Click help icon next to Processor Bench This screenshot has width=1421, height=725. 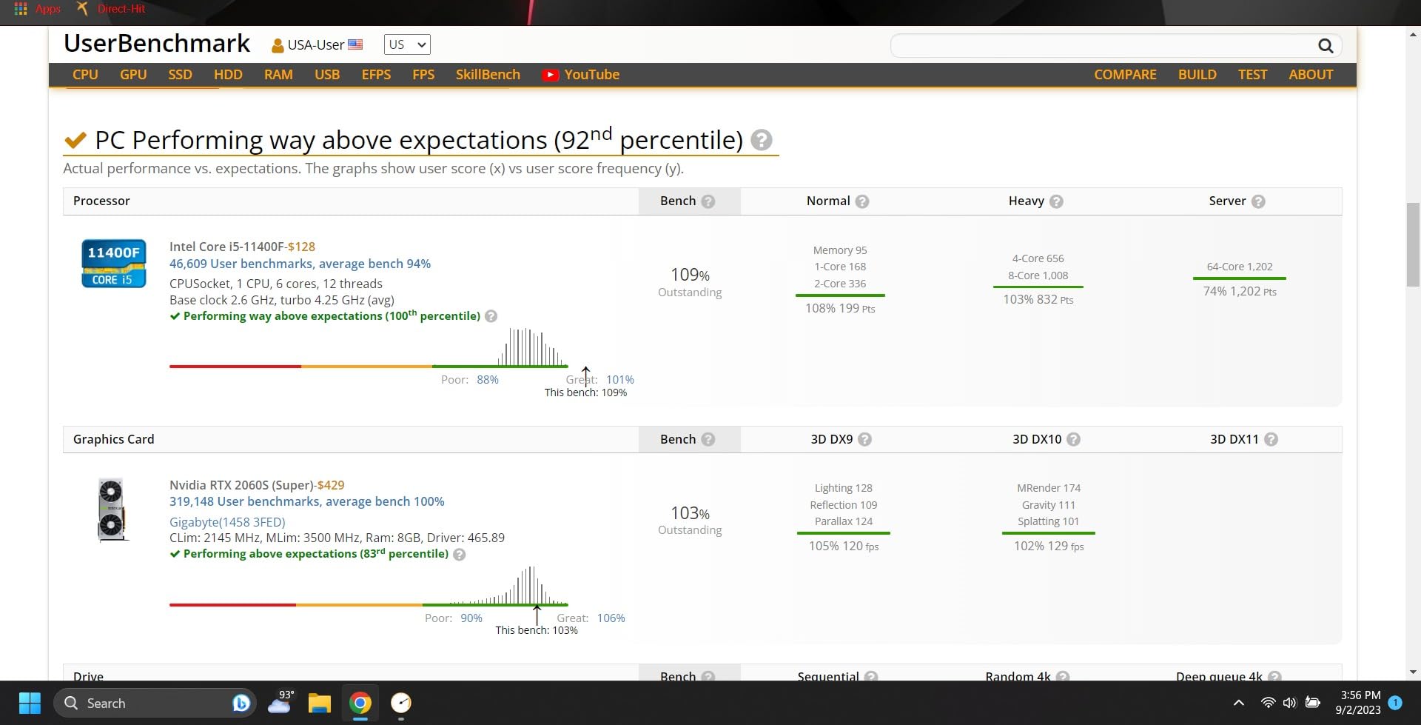(708, 201)
